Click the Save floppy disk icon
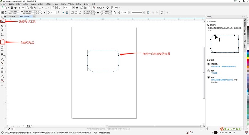This screenshot has width=249, height=135. pyautogui.click(x=12, y=7)
